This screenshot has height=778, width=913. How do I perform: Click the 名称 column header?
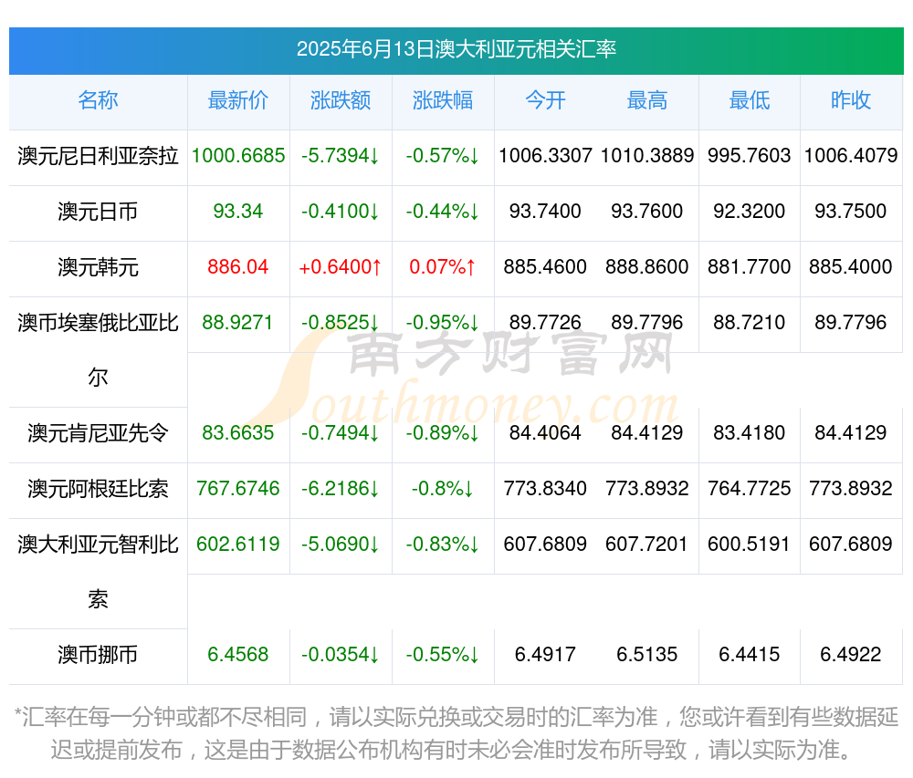[98, 100]
